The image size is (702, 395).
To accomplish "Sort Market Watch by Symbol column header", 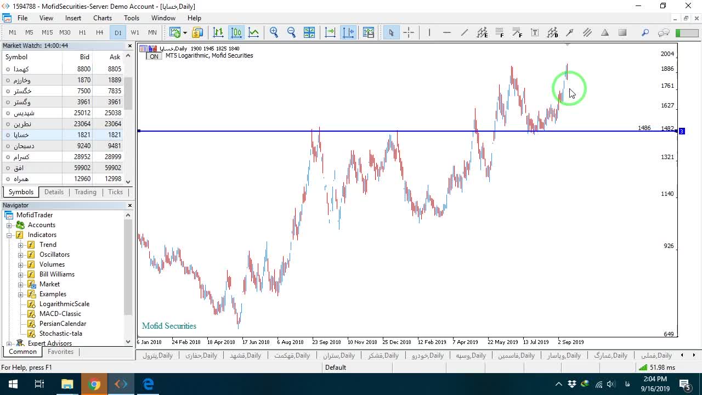I will (x=16, y=57).
